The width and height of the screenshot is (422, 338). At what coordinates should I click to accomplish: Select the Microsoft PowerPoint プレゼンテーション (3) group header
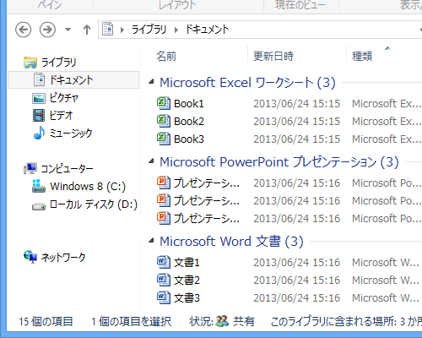click(x=279, y=162)
